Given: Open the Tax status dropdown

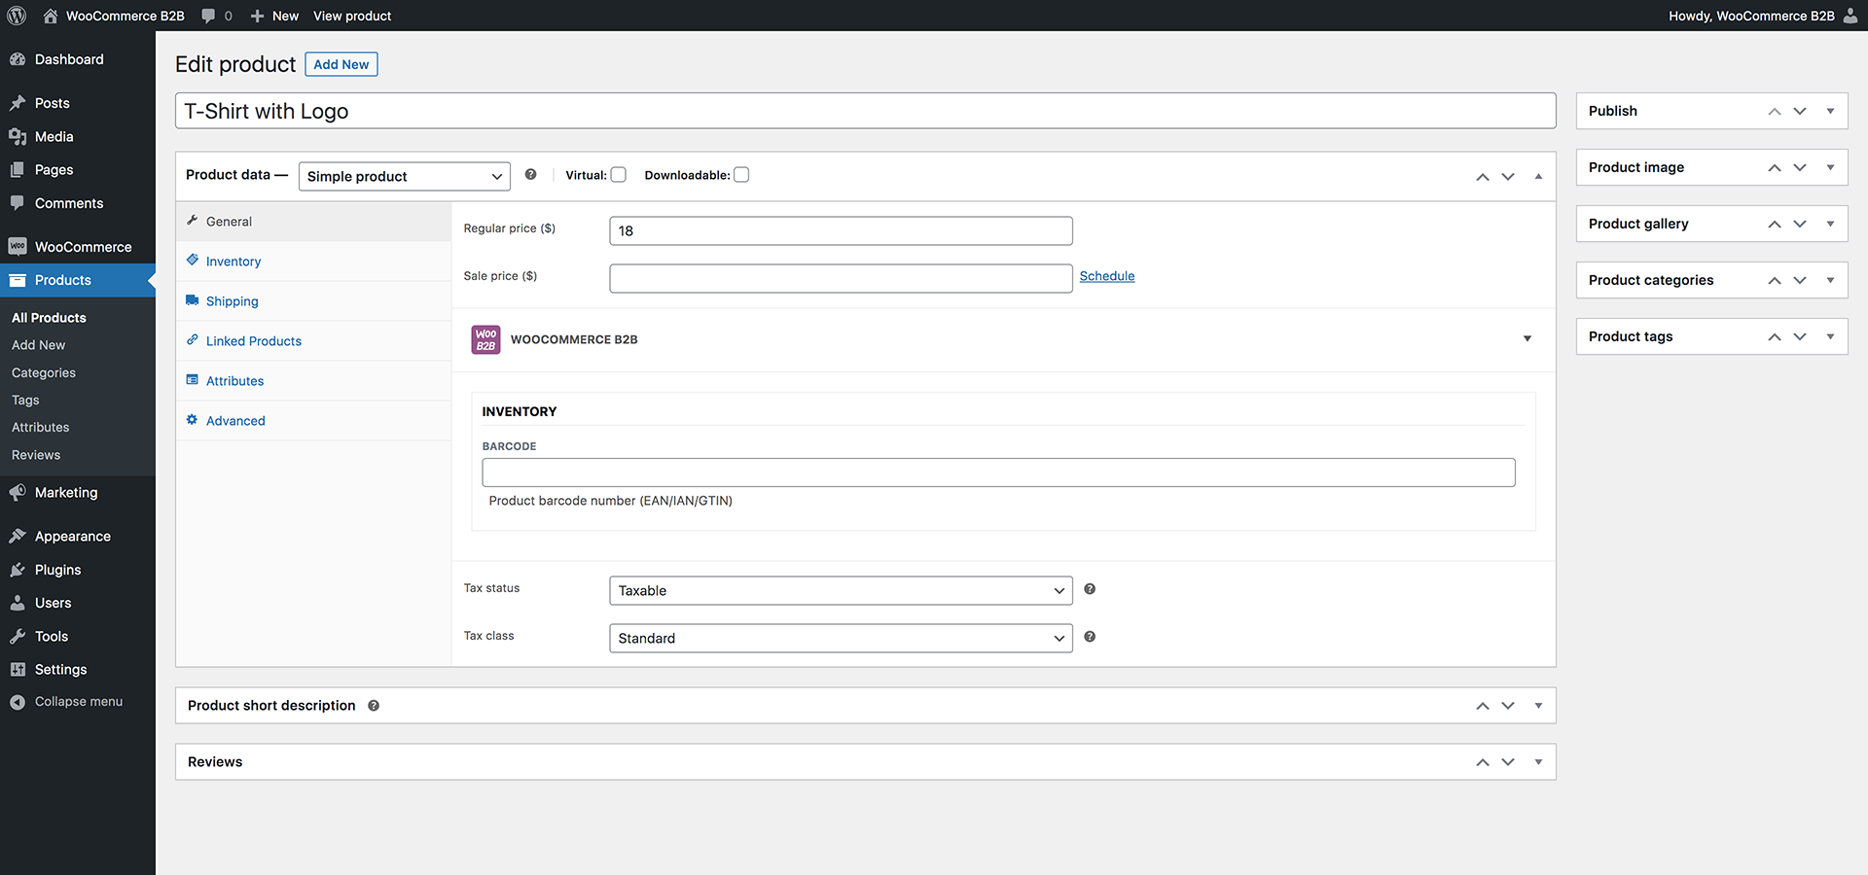Looking at the screenshot, I should coord(841,590).
